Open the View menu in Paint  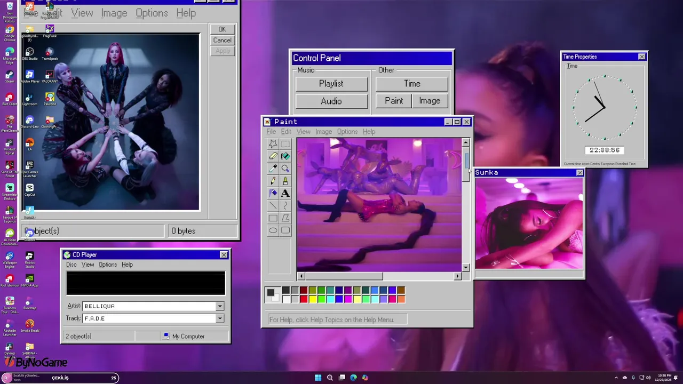point(303,132)
